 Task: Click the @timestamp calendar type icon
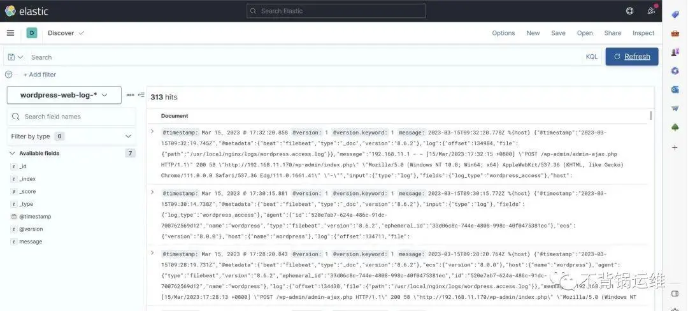(x=14, y=217)
